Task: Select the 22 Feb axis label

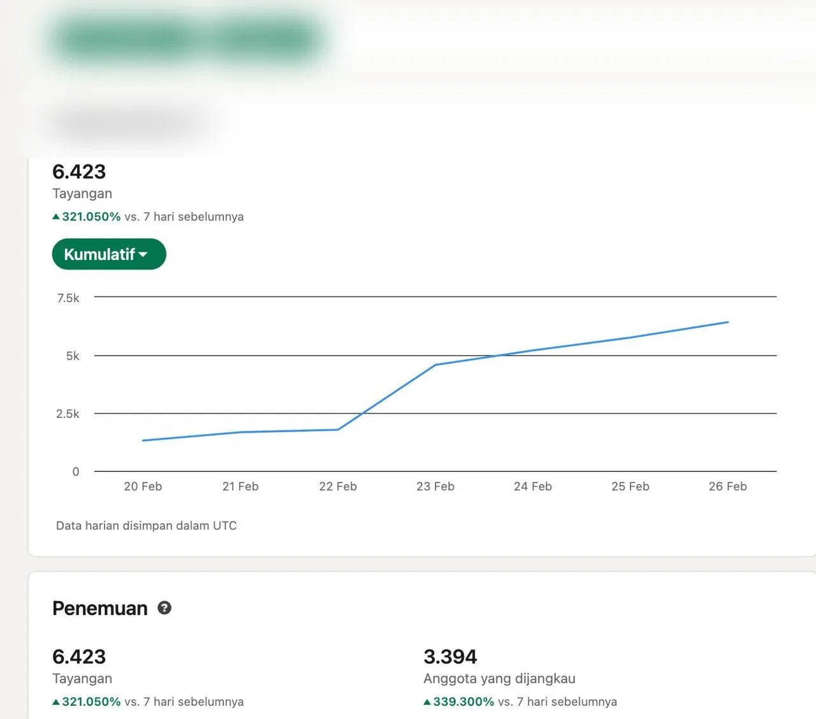Action: pyautogui.click(x=338, y=486)
